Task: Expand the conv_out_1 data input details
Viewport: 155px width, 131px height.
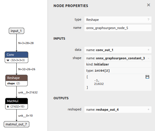Action: (x=148, y=50)
